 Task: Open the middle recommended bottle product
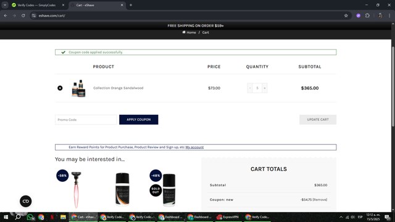coord(122,189)
